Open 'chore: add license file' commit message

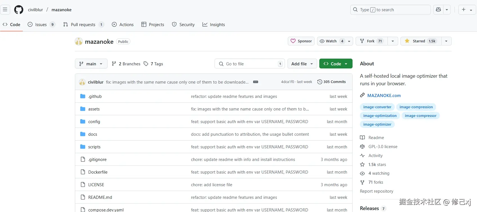pos(211,185)
